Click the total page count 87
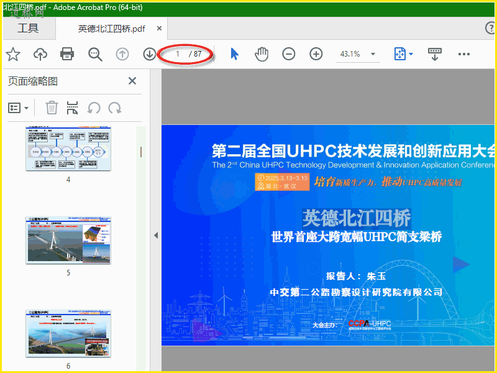 198,54
